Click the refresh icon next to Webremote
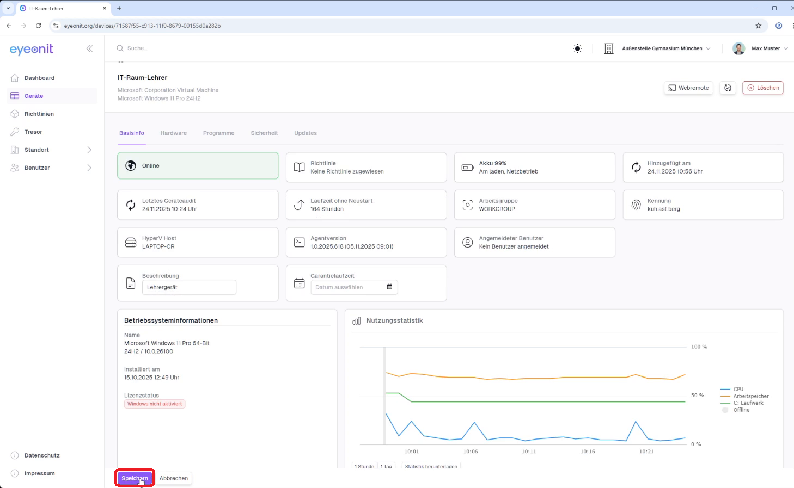This screenshot has height=488, width=794. (728, 88)
